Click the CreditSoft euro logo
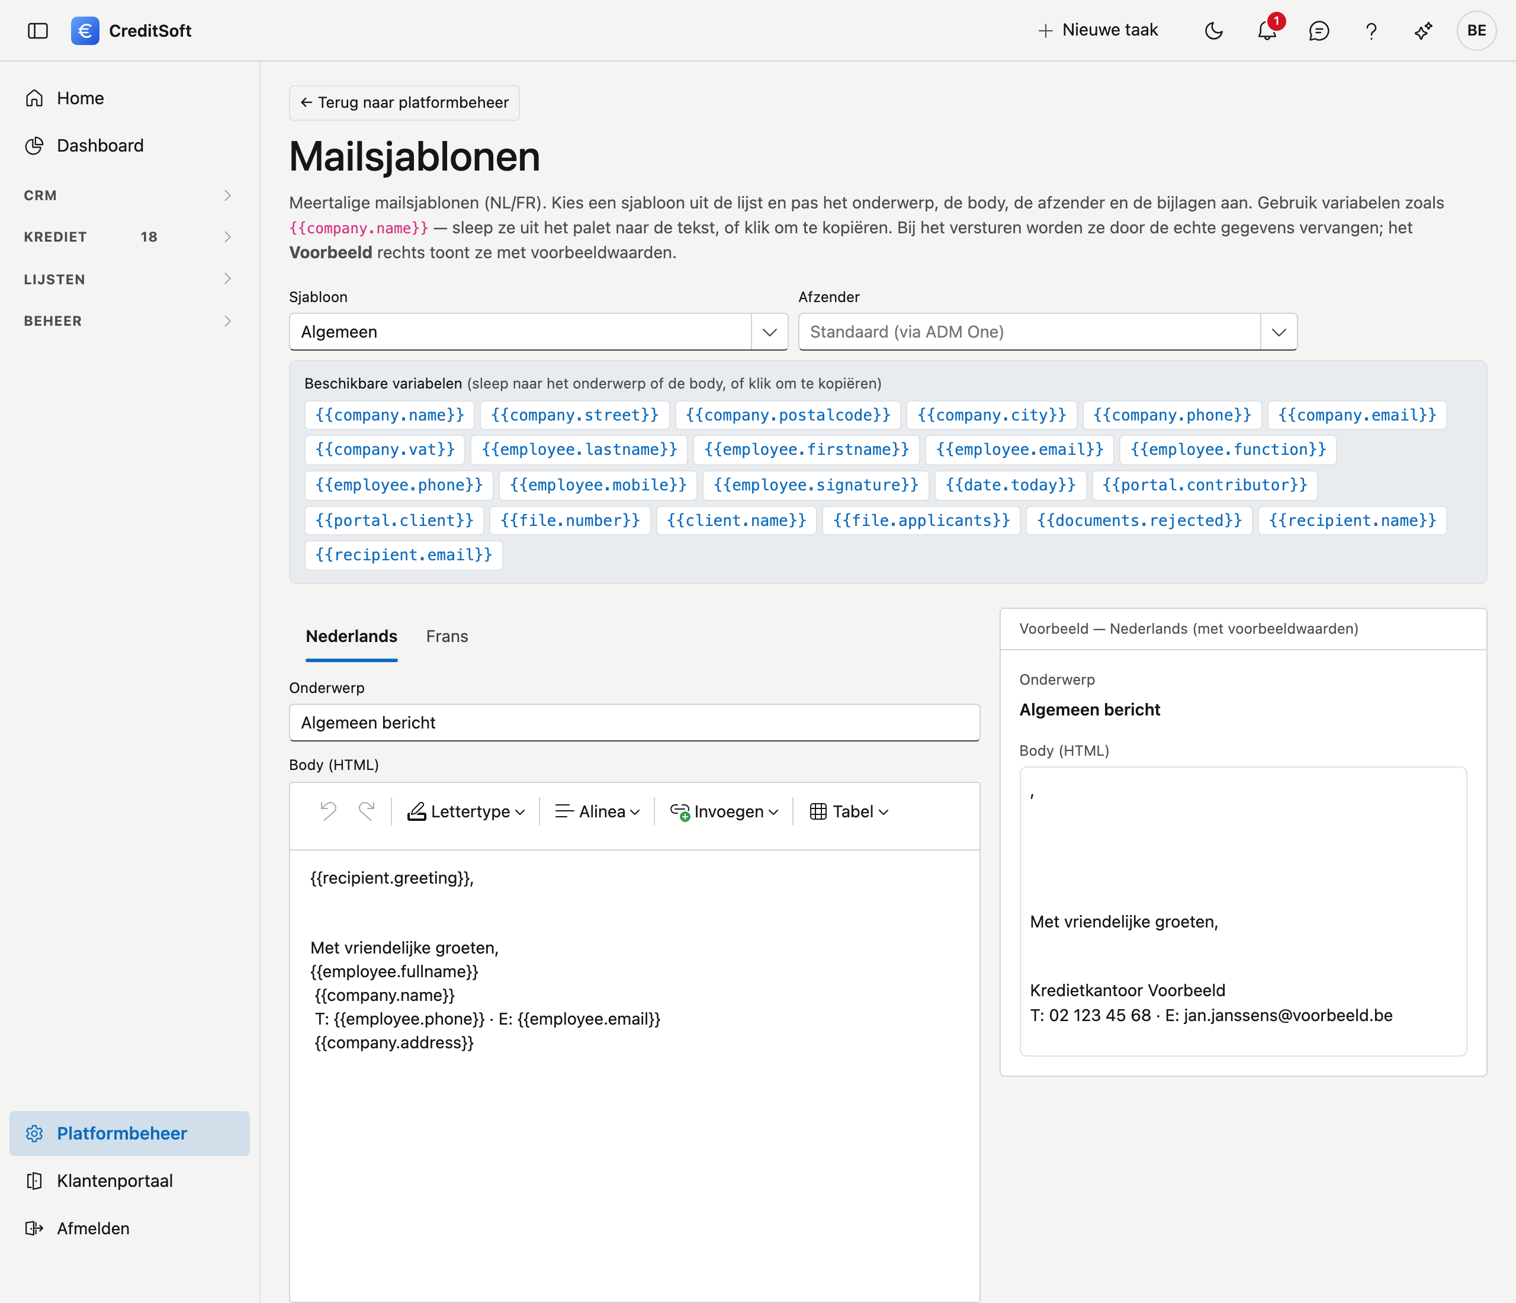The height and width of the screenshot is (1303, 1516). pyautogui.click(x=85, y=31)
